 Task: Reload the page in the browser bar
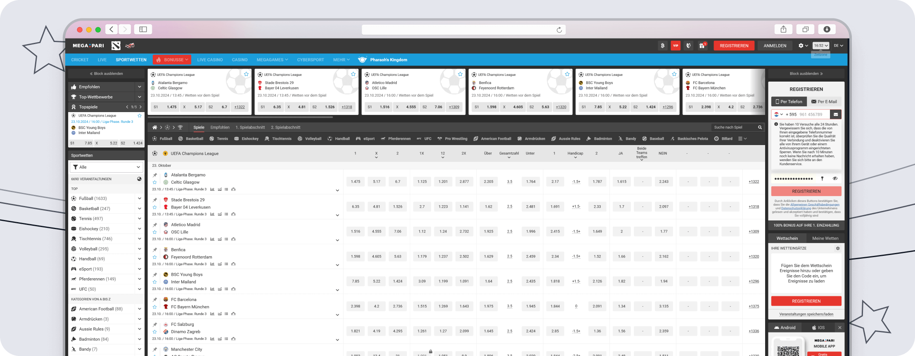[559, 30]
